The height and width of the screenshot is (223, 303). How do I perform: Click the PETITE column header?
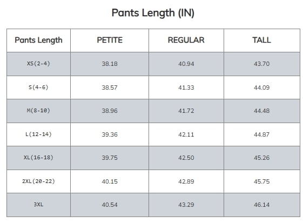pos(110,40)
